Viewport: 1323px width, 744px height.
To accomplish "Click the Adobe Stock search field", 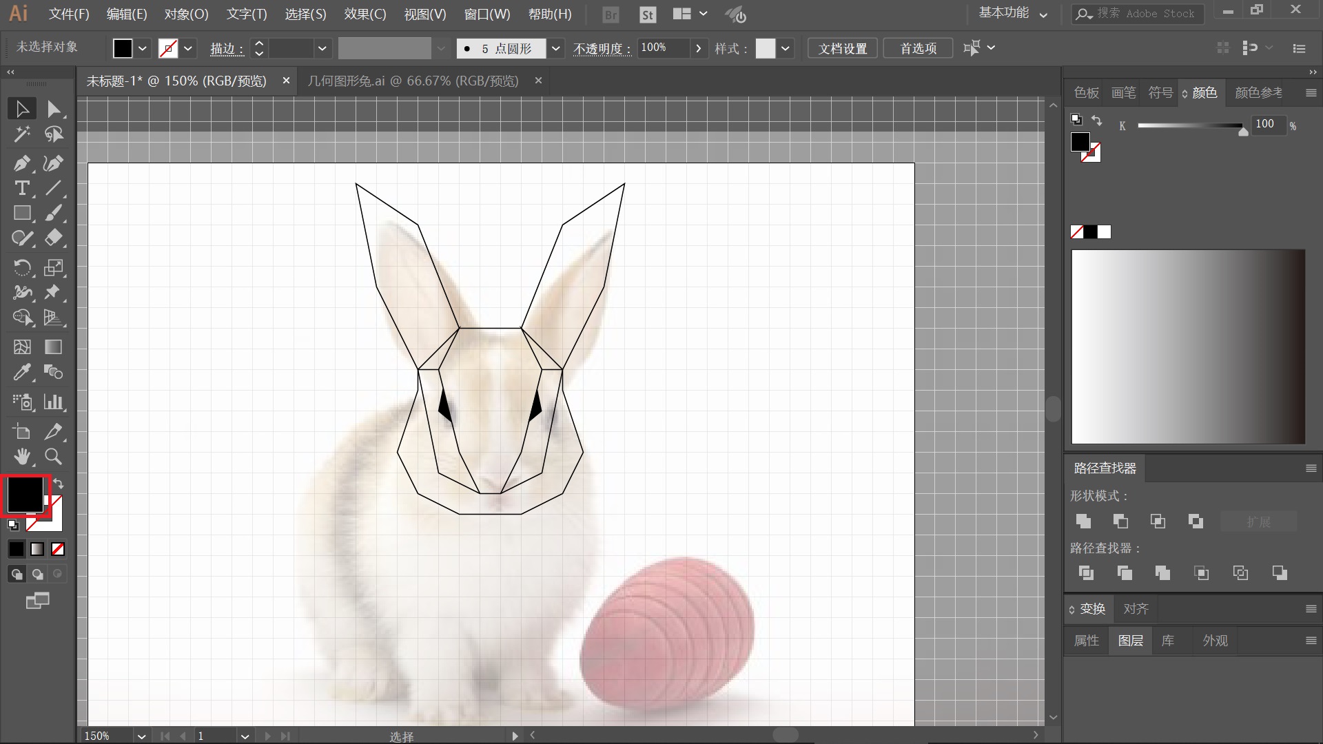I will click(x=1145, y=14).
